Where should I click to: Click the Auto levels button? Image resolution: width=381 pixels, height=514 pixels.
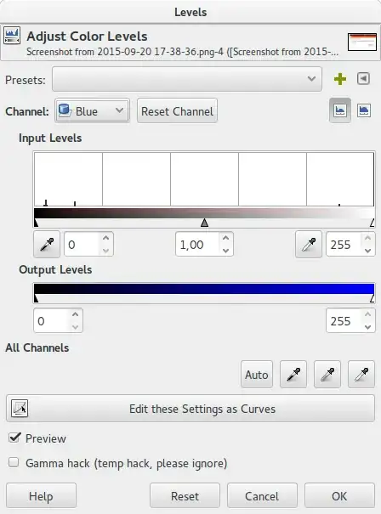point(257,375)
